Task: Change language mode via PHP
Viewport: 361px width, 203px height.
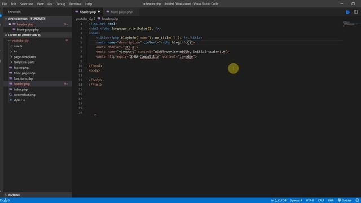Action: [331, 200]
